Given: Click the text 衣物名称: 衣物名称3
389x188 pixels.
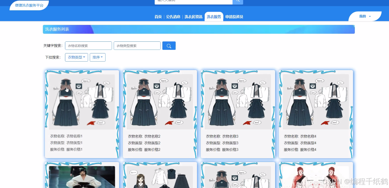Looking at the screenshot, I should pyautogui.click(x=222, y=137).
